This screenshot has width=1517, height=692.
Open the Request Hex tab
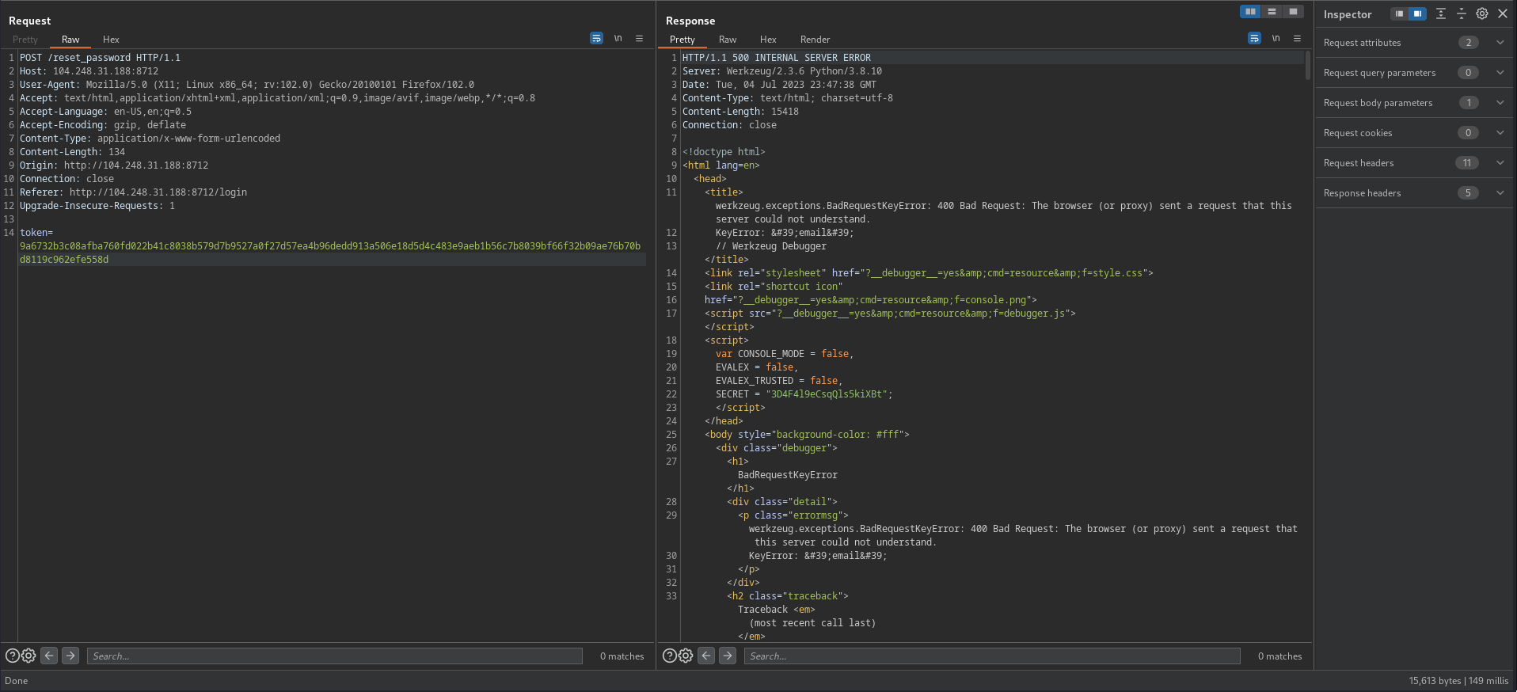[111, 40]
